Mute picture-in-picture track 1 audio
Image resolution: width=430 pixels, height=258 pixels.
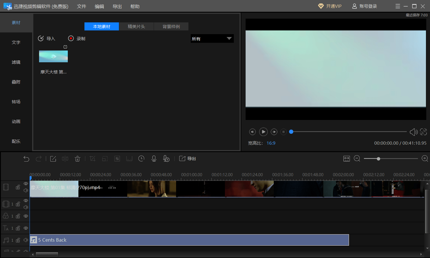point(26,207)
